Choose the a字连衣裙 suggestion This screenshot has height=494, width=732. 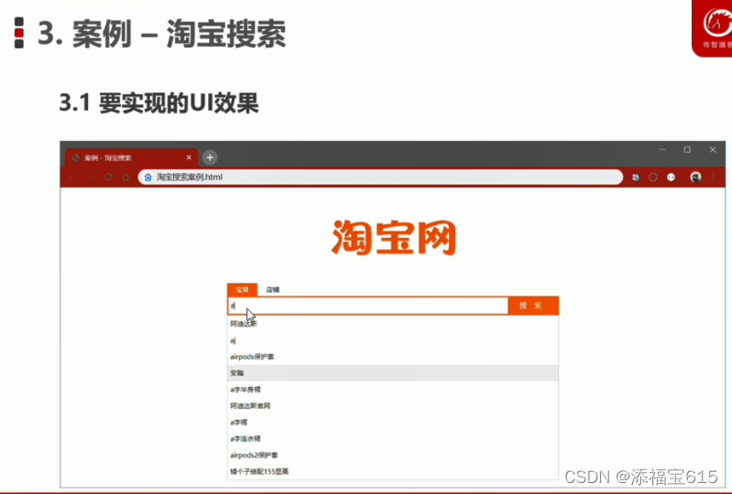tap(393, 438)
